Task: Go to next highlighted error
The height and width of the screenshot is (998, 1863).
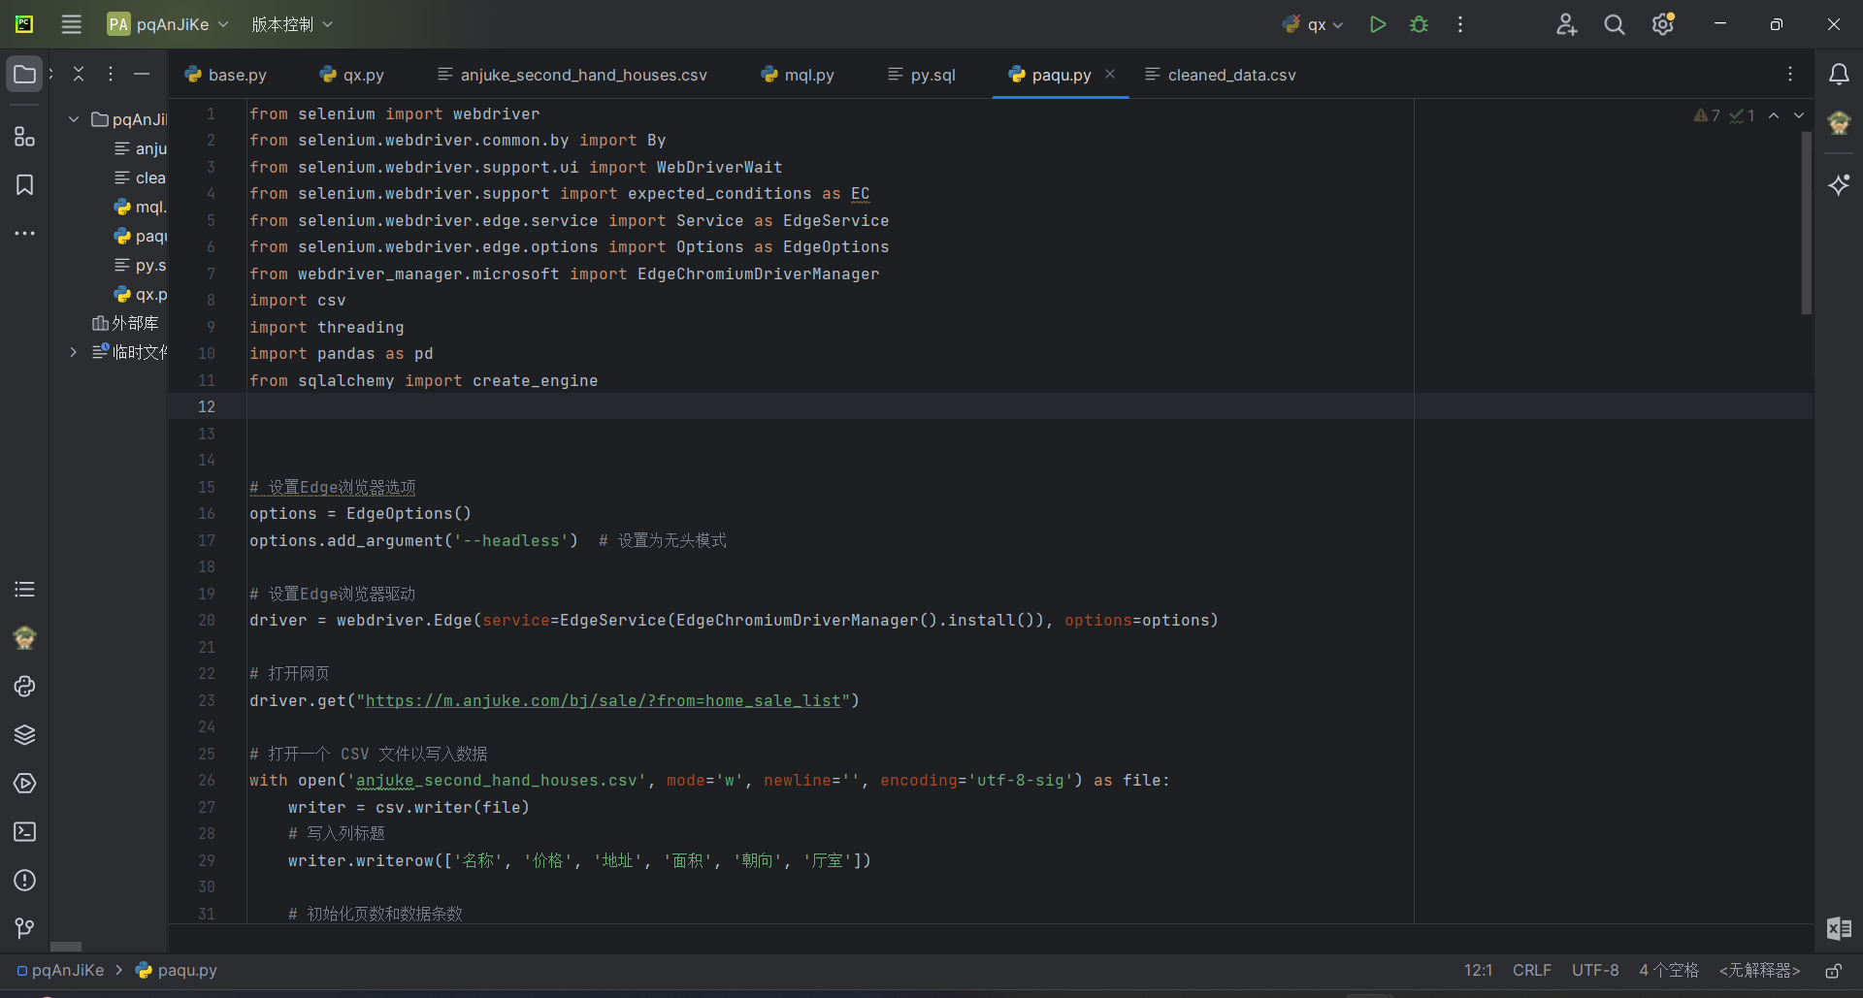Action: [1799, 115]
